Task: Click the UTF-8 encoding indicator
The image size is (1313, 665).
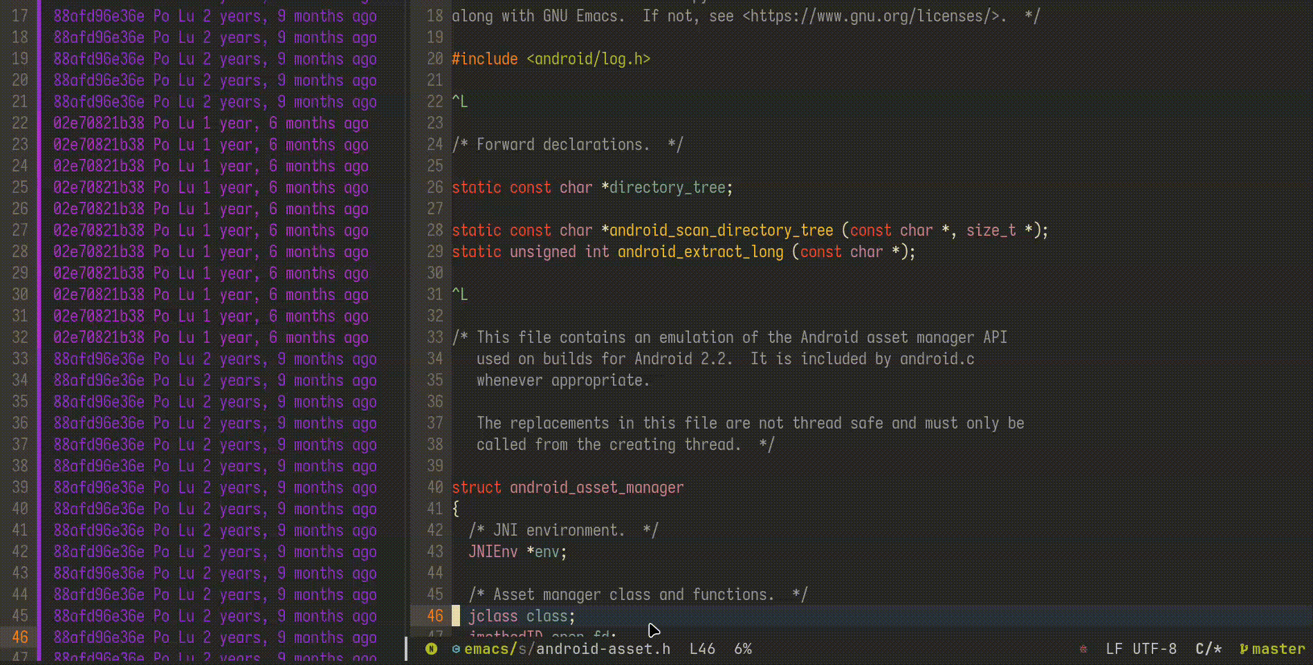Action: 1154,648
